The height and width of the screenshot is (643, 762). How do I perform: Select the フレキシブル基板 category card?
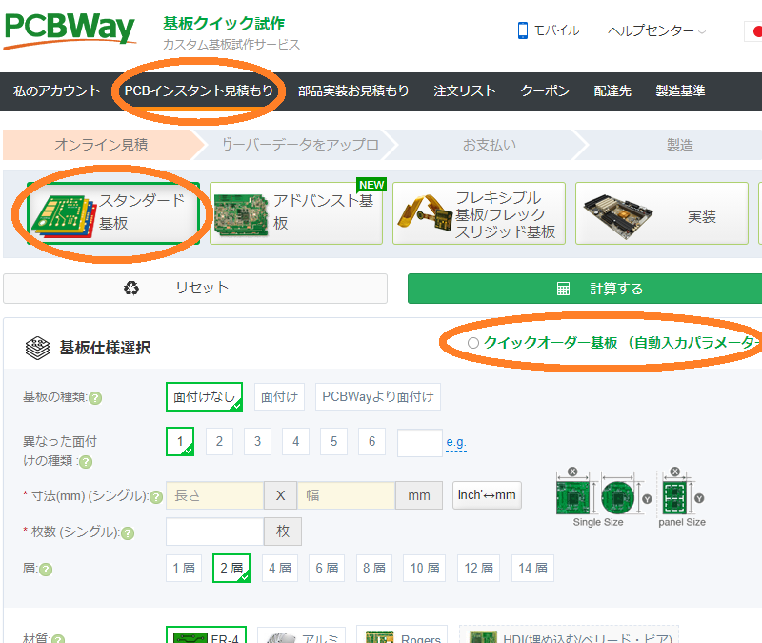(479, 213)
